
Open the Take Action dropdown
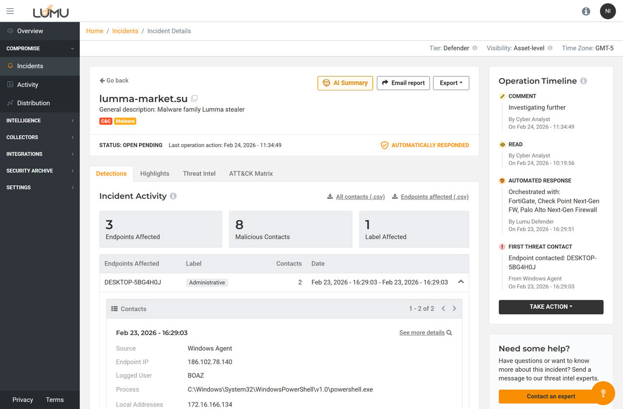(550, 307)
